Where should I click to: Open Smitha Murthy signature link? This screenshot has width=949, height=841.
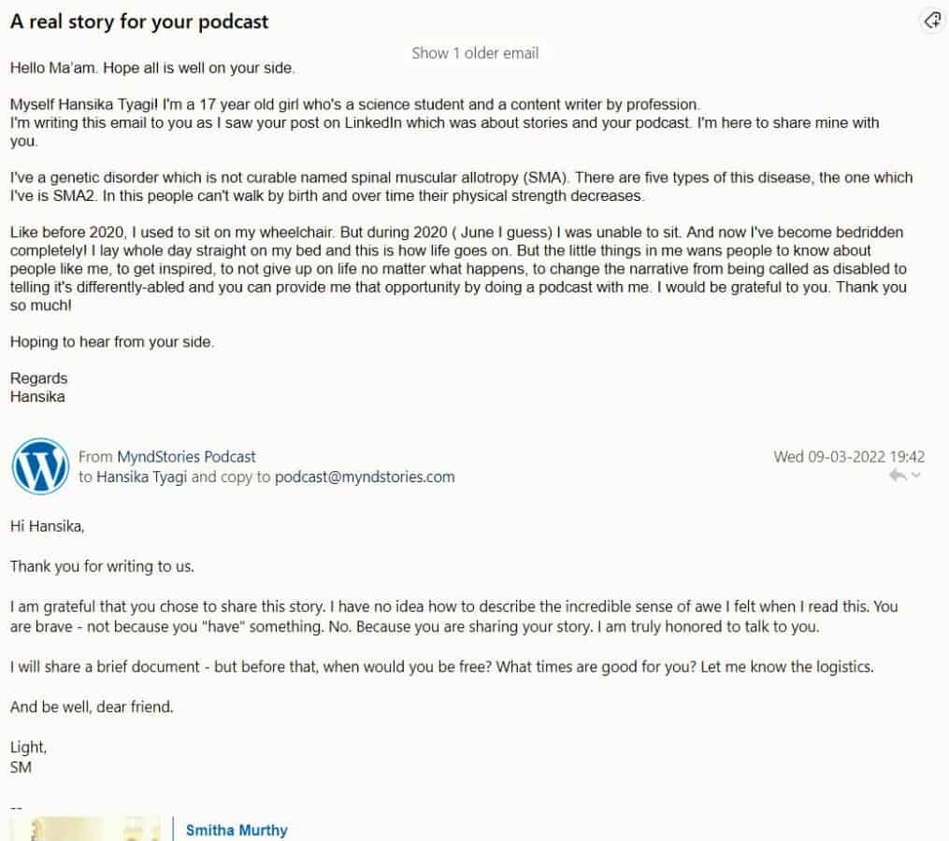(237, 830)
